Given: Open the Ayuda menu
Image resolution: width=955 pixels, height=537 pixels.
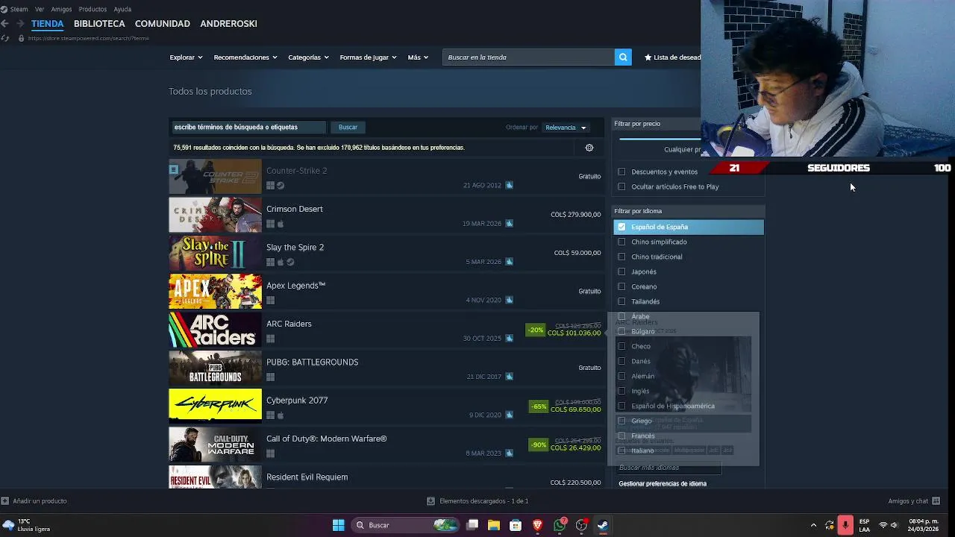Looking at the screenshot, I should 122,9.
